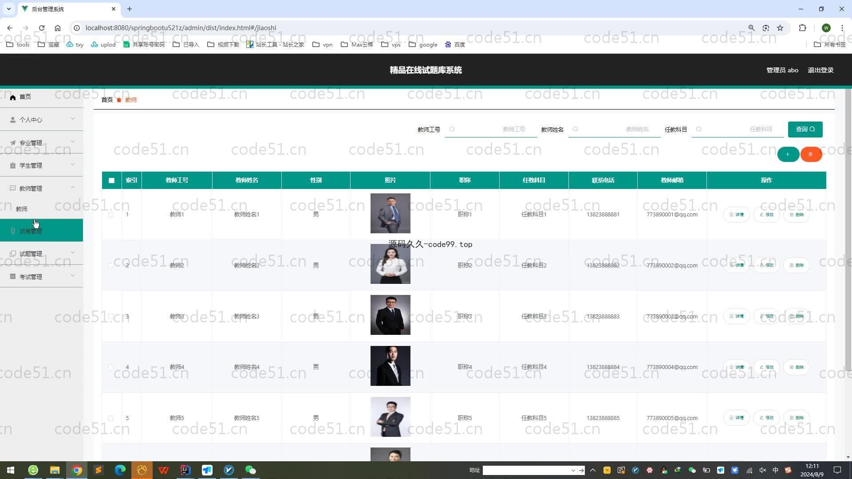Screen dimensions: 852x479
Task: Click 修改 for teacher 教师1
Action: pyautogui.click(x=766, y=215)
